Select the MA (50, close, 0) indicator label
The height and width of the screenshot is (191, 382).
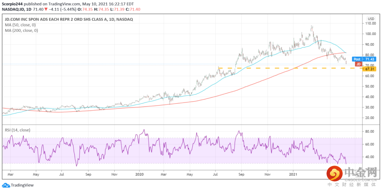[x=21, y=25]
